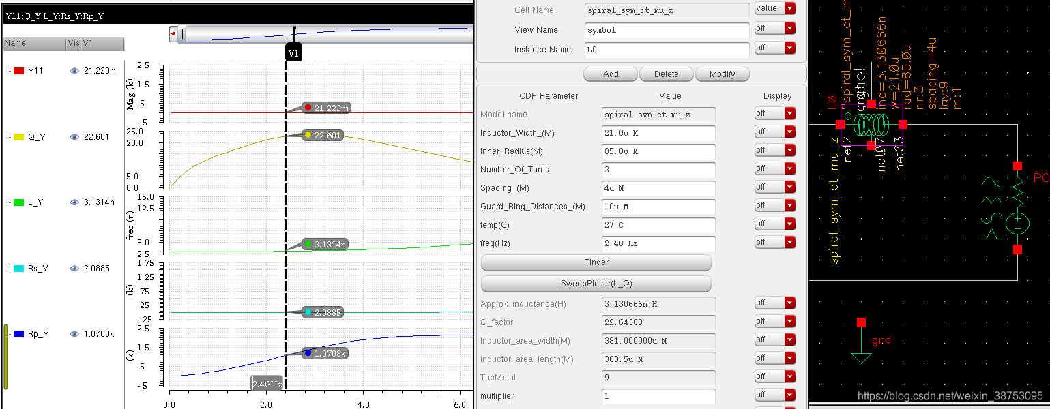Click the V1 vertical marker flag
Viewport: 1050px width, 409px height.
[x=293, y=52]
